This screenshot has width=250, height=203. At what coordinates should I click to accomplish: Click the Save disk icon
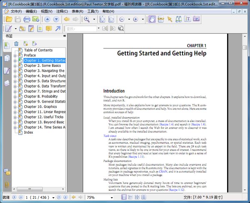point(17,19)
